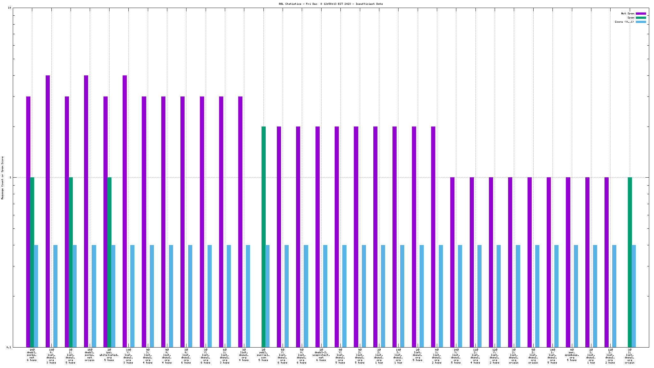Viewport: 654px width, 368px height.
Task: Click the blue score bar for zen.spamhaus.org
Action: pyautogui.click(x=576, y=296)
